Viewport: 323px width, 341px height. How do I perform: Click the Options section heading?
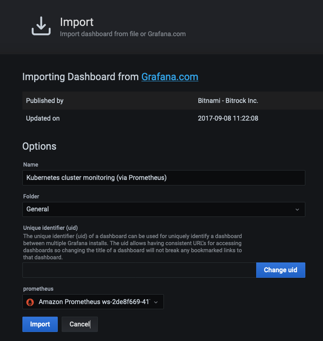[x=39, y=146]
